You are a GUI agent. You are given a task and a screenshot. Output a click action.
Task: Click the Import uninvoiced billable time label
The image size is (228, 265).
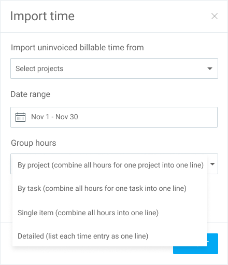(77, 48)
